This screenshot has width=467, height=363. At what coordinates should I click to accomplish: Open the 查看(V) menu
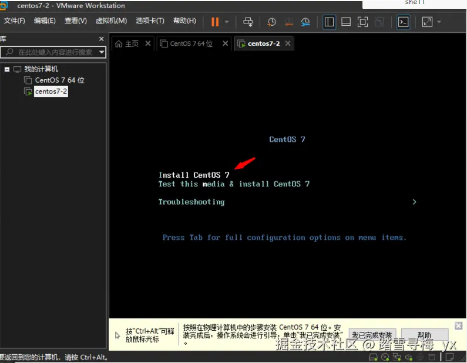[x=76, y=21]
